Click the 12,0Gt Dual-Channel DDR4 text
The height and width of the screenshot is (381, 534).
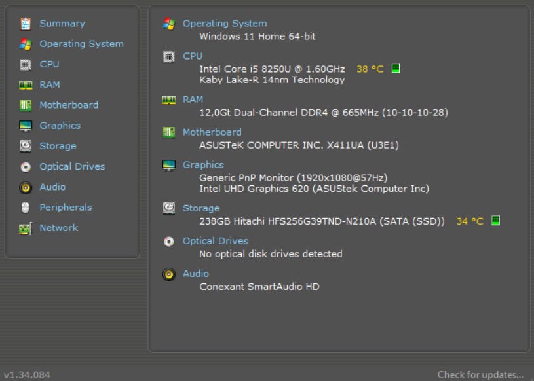point(324,113)
